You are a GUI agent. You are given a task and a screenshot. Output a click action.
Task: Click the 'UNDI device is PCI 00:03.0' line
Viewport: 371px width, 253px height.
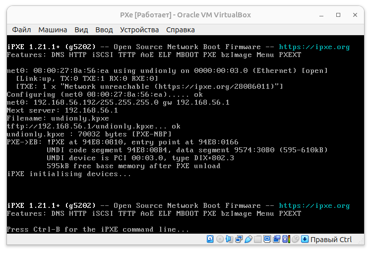[x=140, y=158]
